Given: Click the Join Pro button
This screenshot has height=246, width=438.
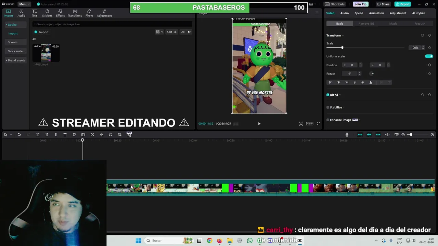Looking at the screenshot, I should pyautogui.click(x=360, y=4).
